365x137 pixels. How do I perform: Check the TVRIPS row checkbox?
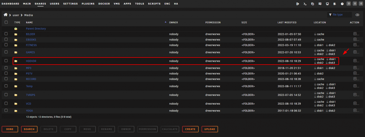click(x=6, y=94)
